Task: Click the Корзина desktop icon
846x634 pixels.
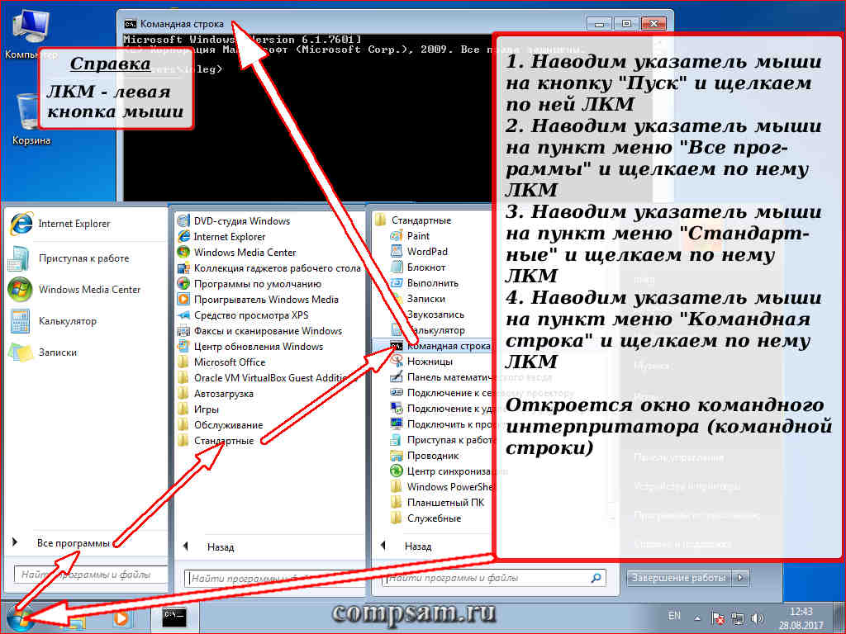Action: pyautogui.click(x=31, y=120)
